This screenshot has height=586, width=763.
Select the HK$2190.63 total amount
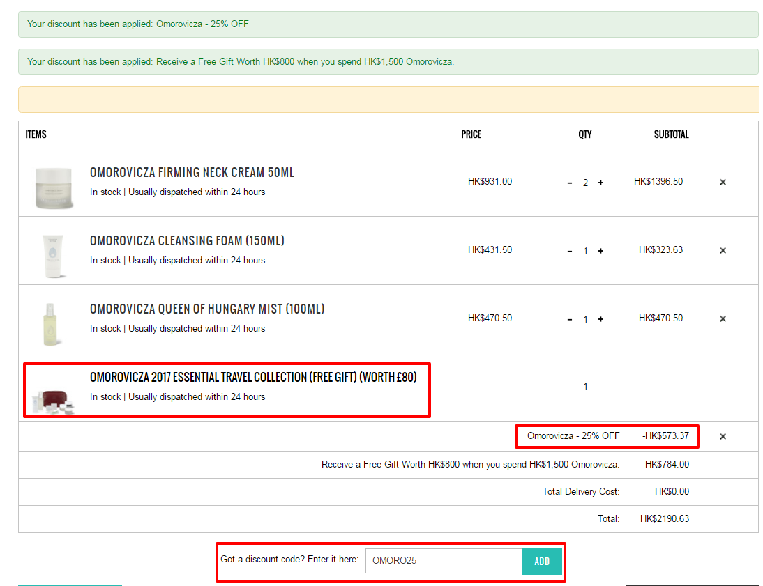tap(665, 519)
